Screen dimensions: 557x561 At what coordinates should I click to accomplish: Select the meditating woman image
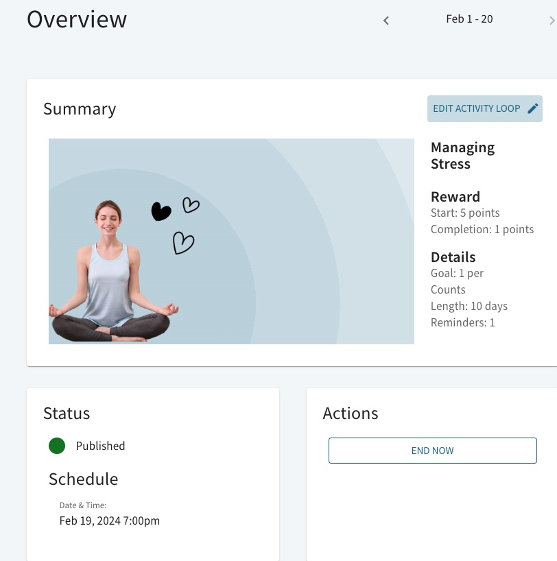(112, 274)
